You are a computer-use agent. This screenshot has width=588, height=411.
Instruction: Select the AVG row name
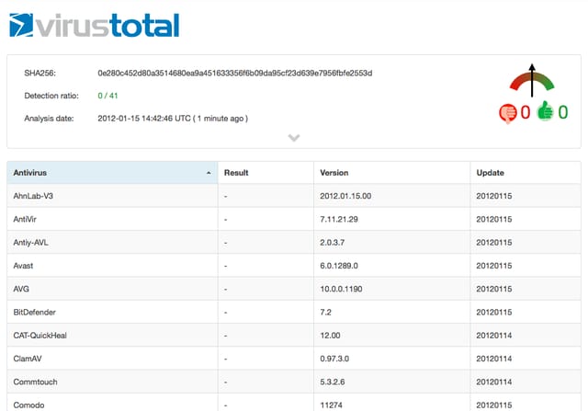click(21, 289)
